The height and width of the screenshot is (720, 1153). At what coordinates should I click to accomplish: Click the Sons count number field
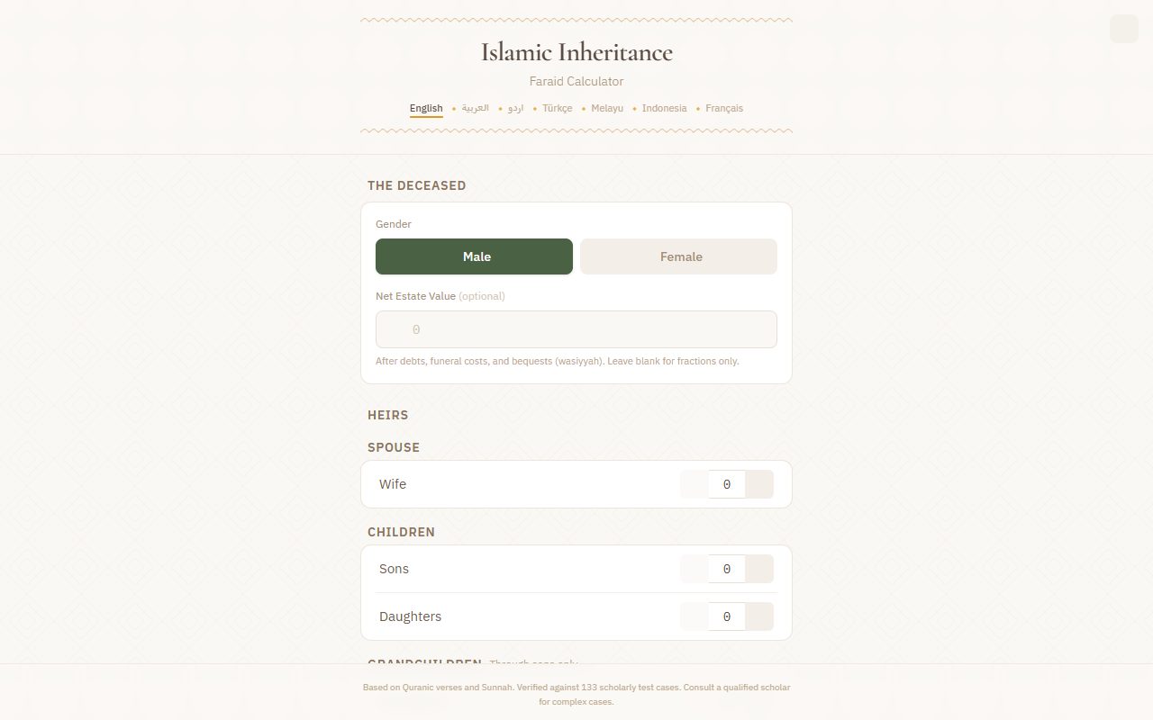[x=727, y=569]
